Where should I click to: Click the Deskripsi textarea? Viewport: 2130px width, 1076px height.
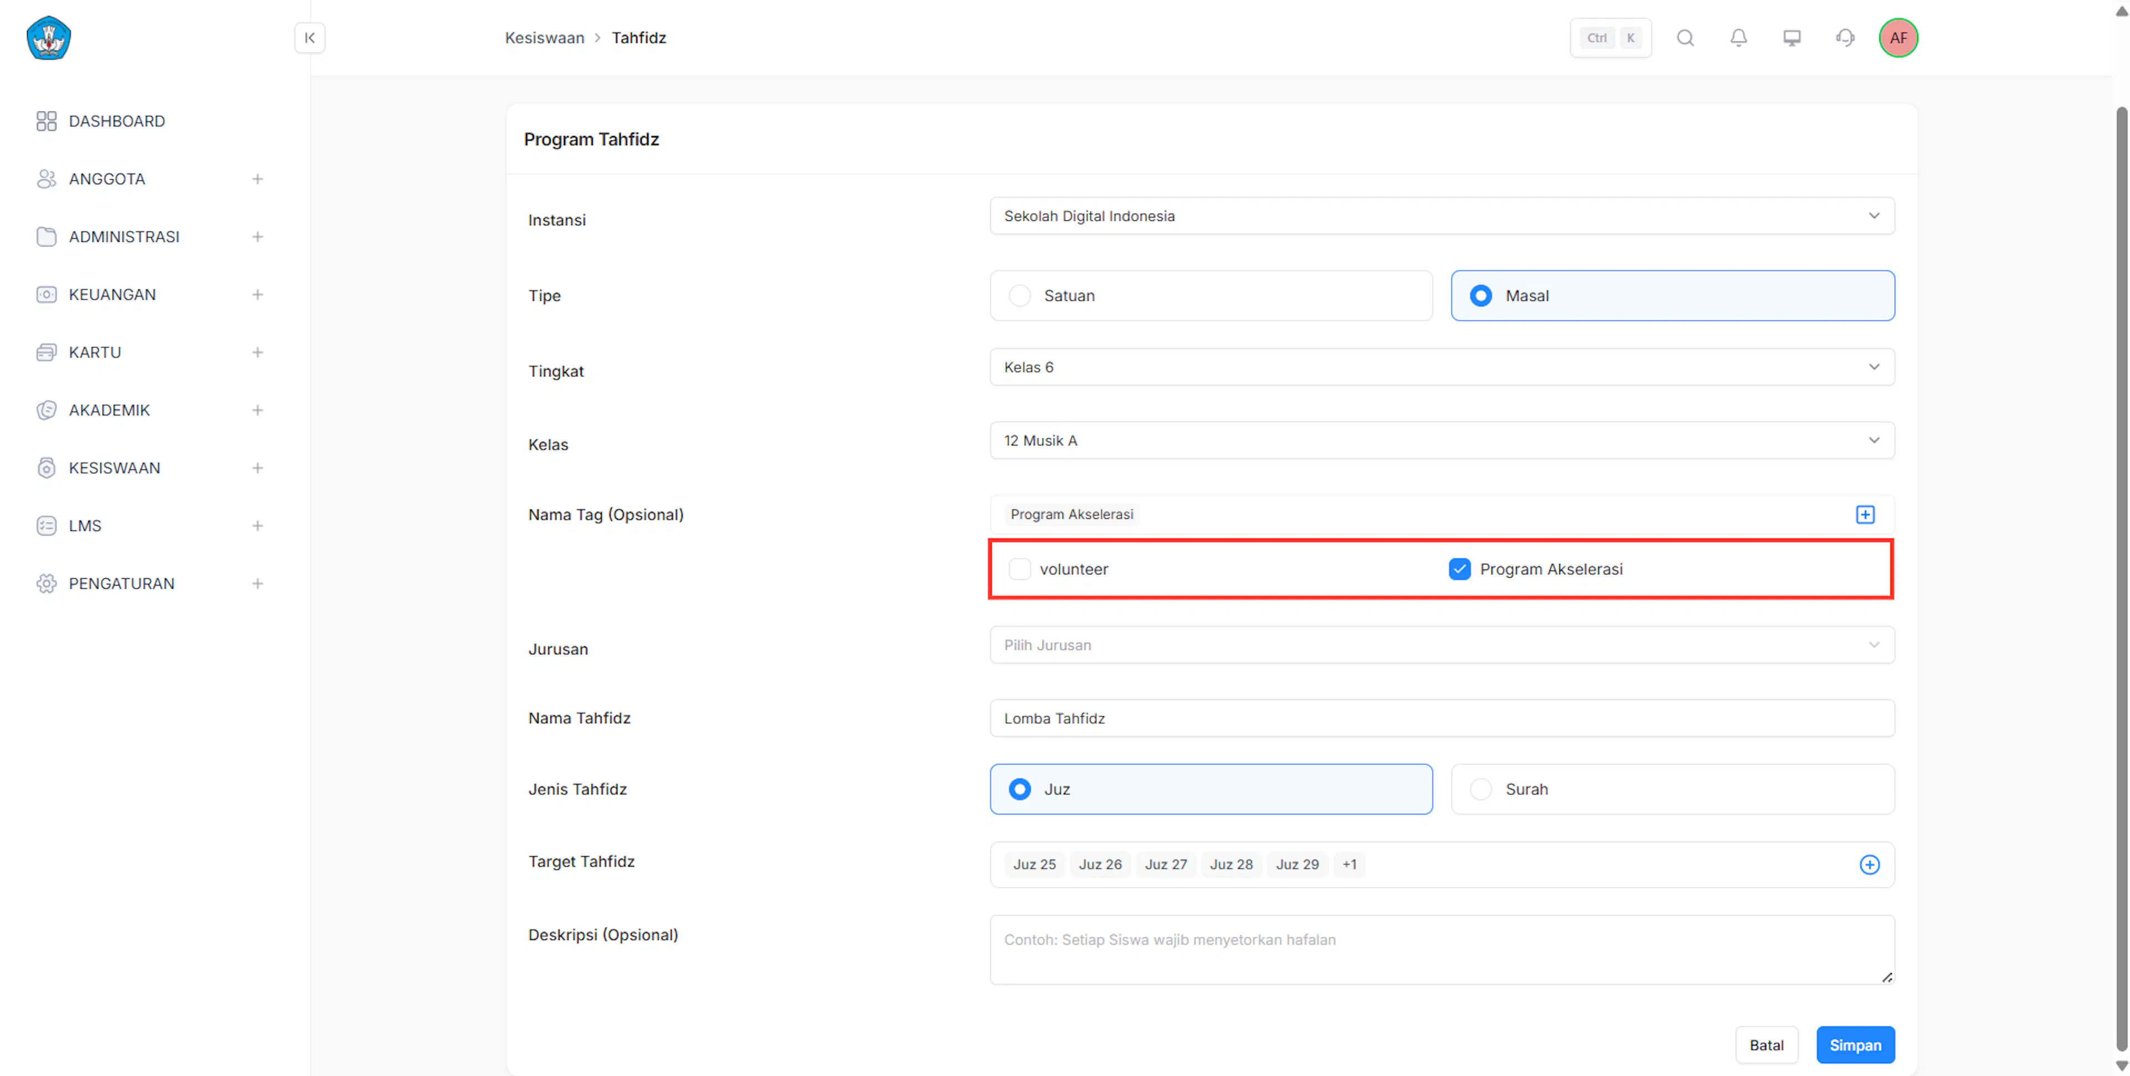tap(1441, 950)
